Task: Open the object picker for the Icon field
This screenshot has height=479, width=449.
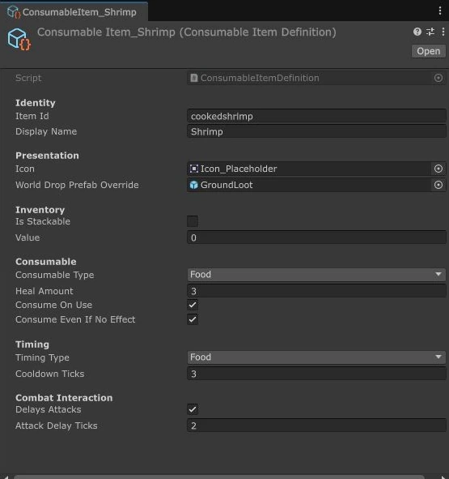Action: click(438, 169)
